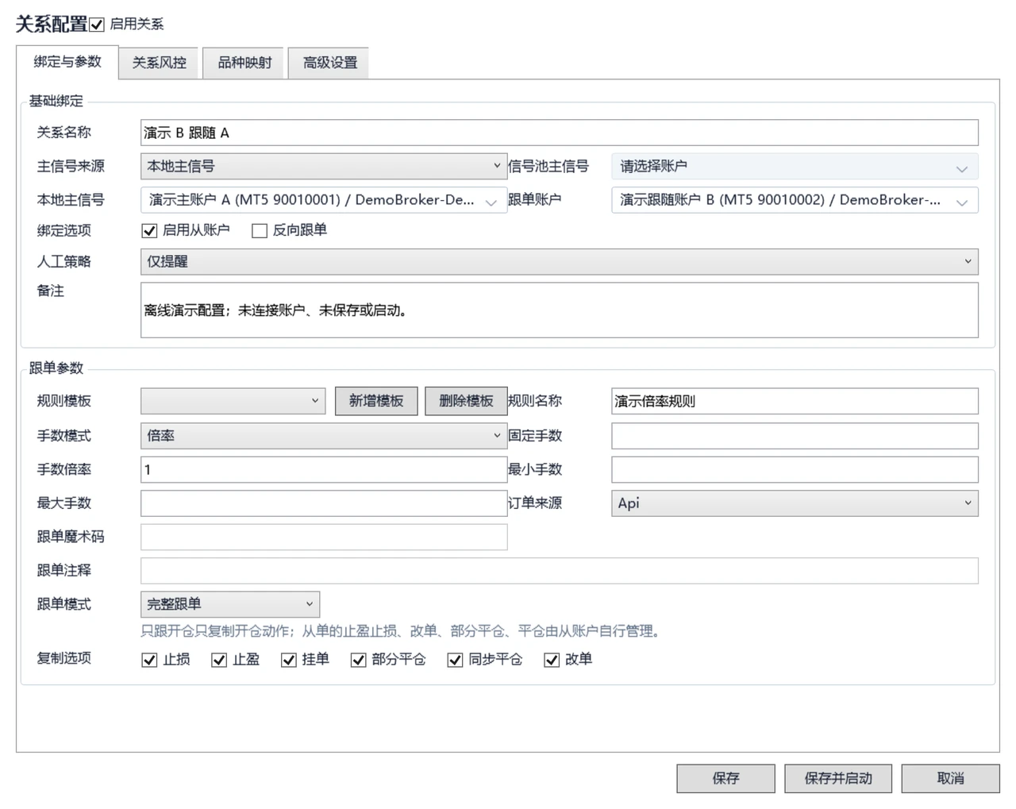
Task: Open the 人工策略 dropdown
Action: (560, 261)
